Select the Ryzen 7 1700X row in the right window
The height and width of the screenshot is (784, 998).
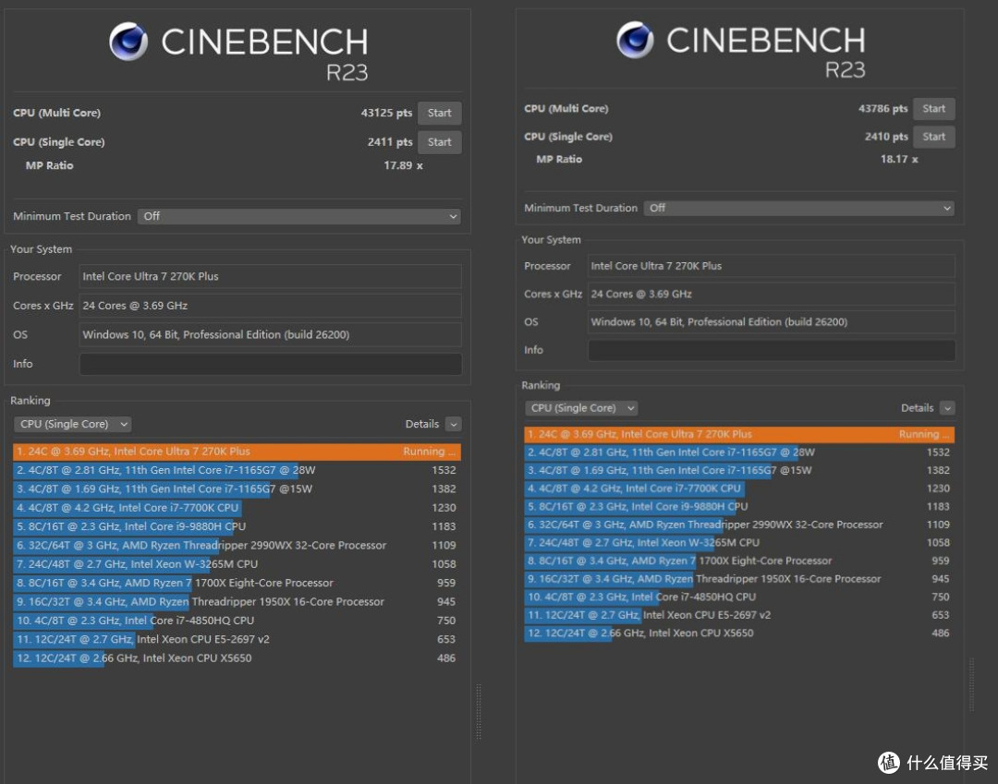point(739,561)
